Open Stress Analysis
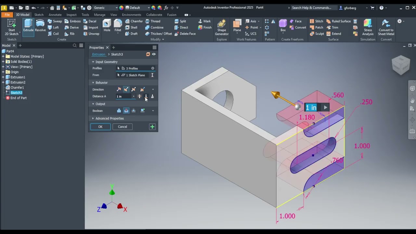This screenshot has width=416, height=234. pyautogui.click(x=368, y=27)
